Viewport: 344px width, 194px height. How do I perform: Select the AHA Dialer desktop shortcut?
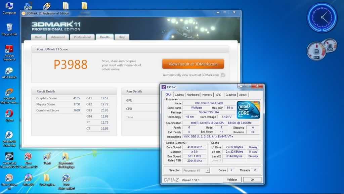point(9,73)
